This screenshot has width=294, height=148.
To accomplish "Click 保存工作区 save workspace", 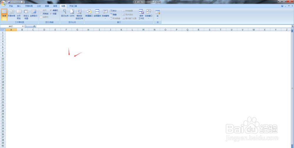I will (141, 14).
